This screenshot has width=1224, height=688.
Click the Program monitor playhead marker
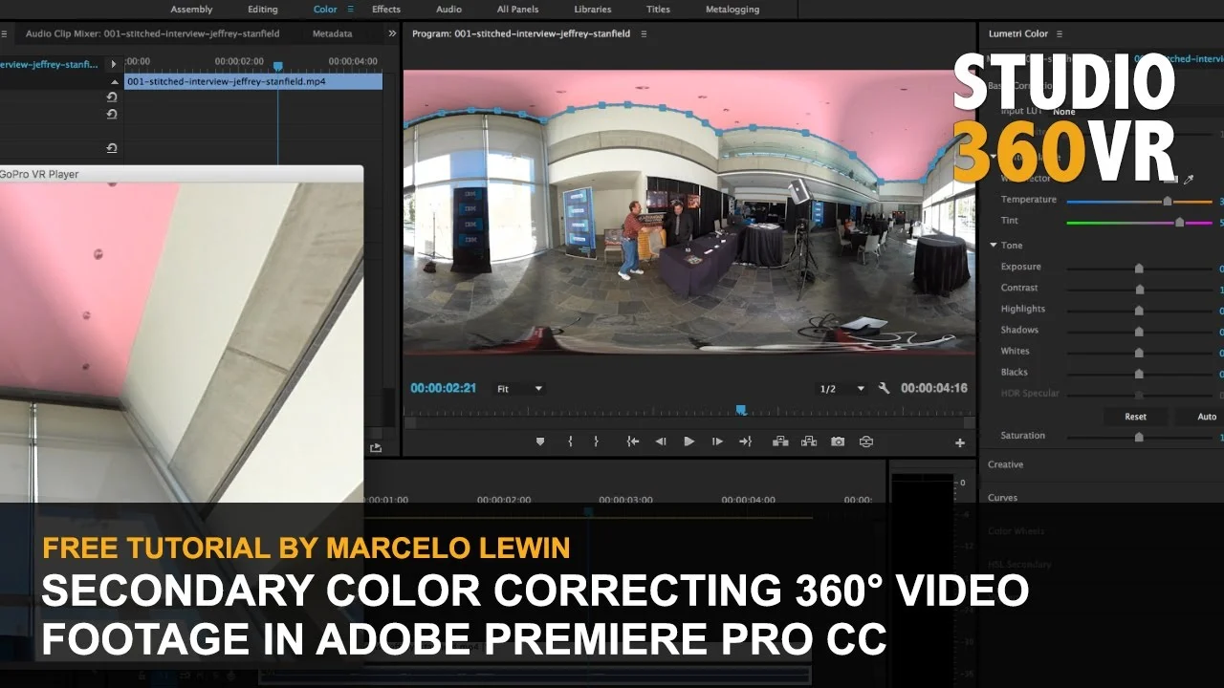(740, 410)
